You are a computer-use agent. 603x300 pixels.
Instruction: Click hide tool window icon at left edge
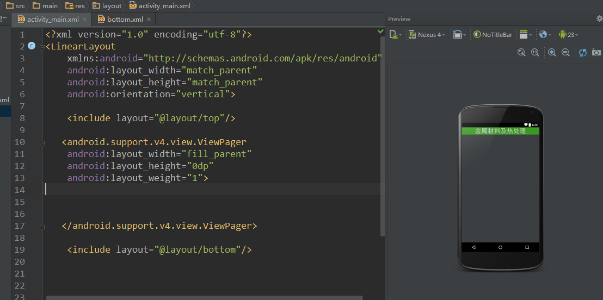(3, 18)
